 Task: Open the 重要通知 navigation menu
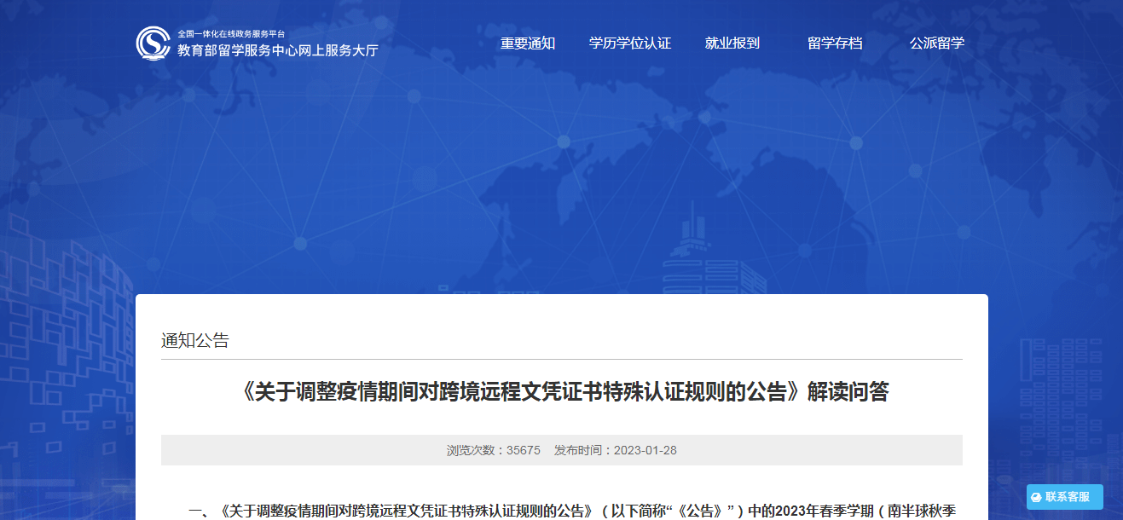coord(527,43)
